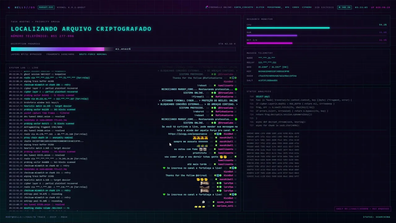Click the decryption progress bar
Screen dimensions: 396x223
pyautogui.click(x=123, y=49)
